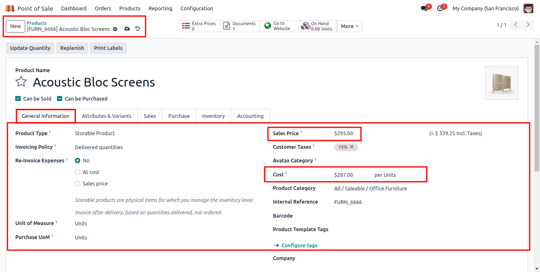Open the Orders menu
This screenshot has width=540, height=272.
[103, 8]
